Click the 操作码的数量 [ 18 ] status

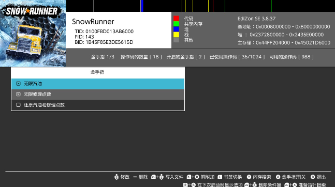[x=141, y=57]
